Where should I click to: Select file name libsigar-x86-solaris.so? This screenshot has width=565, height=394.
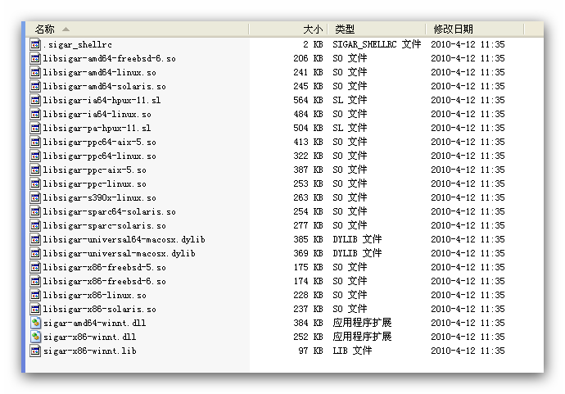99,310
